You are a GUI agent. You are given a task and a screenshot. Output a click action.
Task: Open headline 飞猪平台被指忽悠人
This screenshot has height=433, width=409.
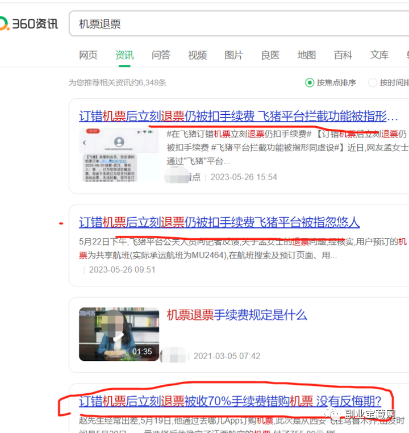click(x=219, y=222)
